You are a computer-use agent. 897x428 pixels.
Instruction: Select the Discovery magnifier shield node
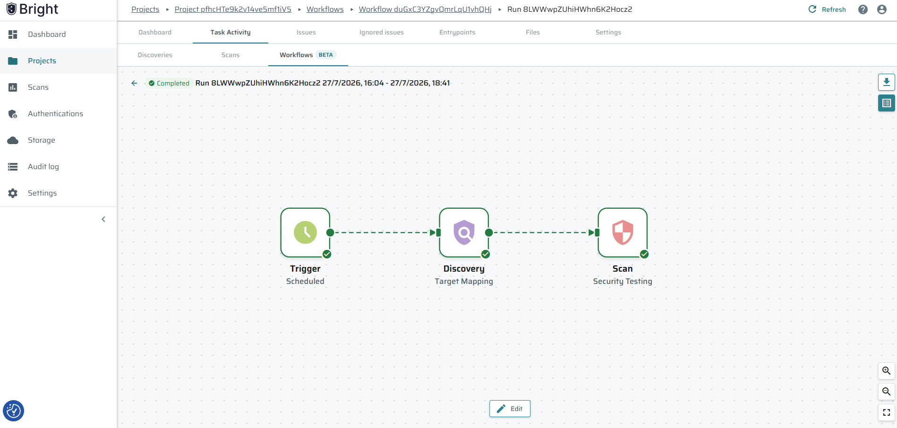(x=464, y=232)
